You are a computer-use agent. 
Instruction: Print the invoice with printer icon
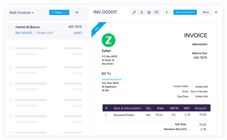click(149, 12)
